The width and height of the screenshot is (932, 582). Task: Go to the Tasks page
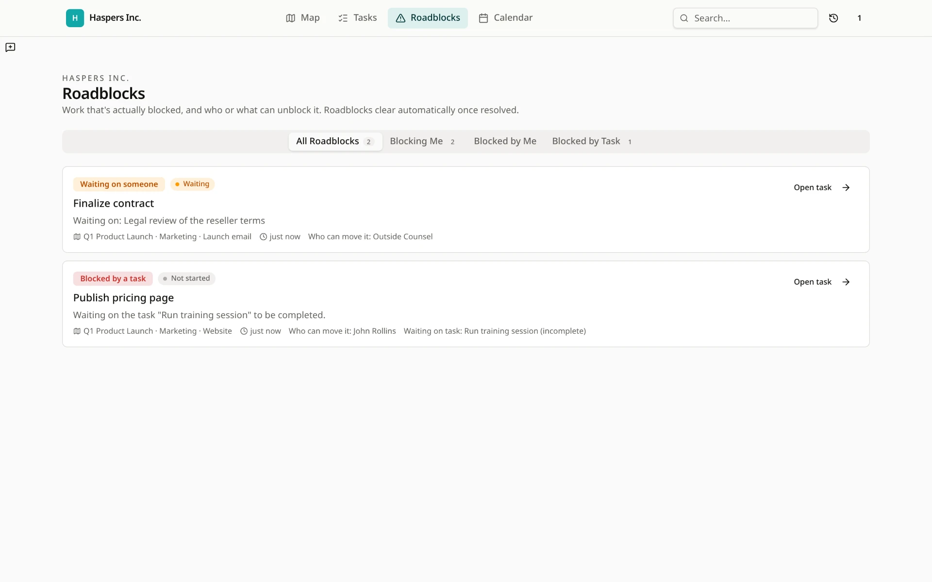357,18
